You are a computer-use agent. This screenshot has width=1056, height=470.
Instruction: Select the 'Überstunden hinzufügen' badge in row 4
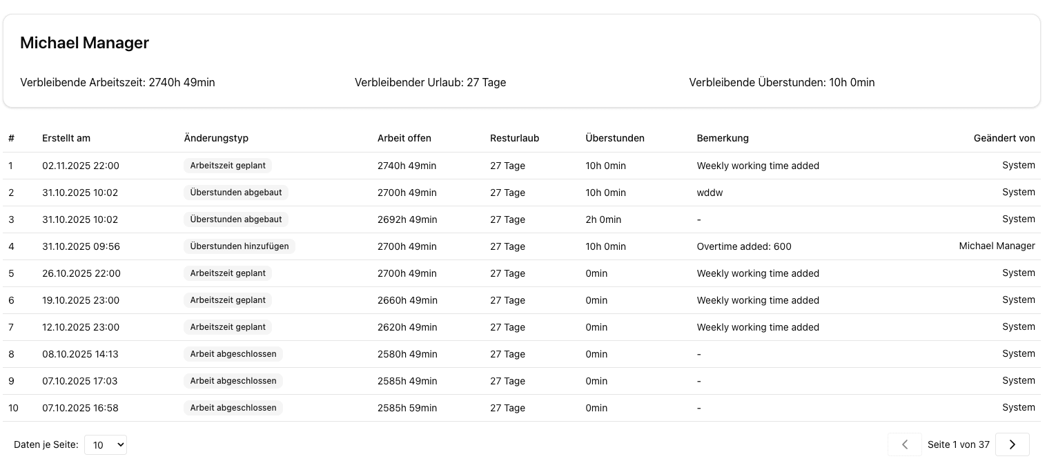(x=239, y=246)
